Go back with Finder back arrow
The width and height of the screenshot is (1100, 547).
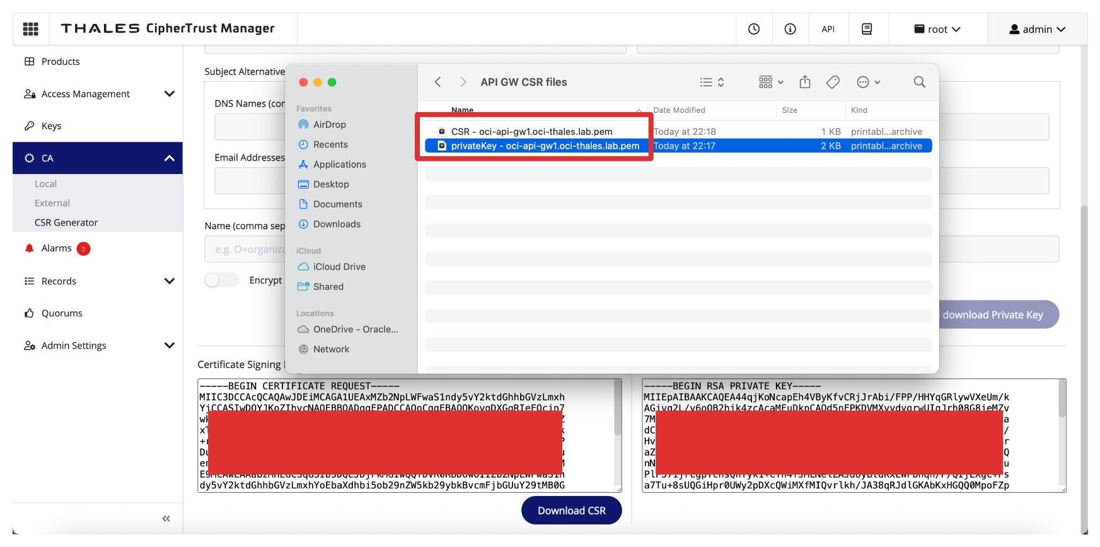point(438,82)
